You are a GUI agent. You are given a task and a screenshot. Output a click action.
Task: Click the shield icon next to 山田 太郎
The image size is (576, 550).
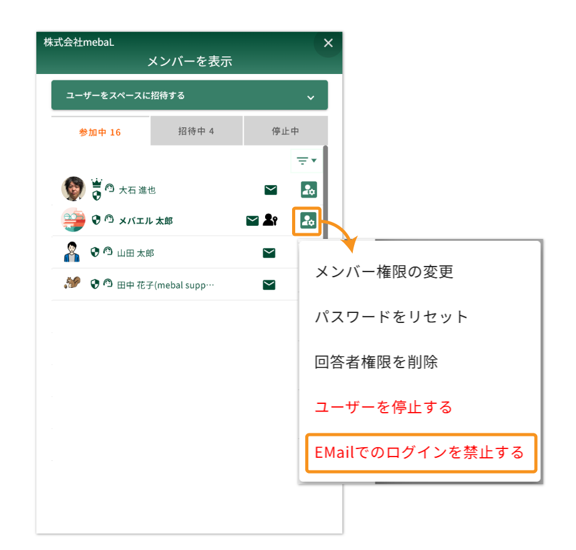click(x=95, y=252)
